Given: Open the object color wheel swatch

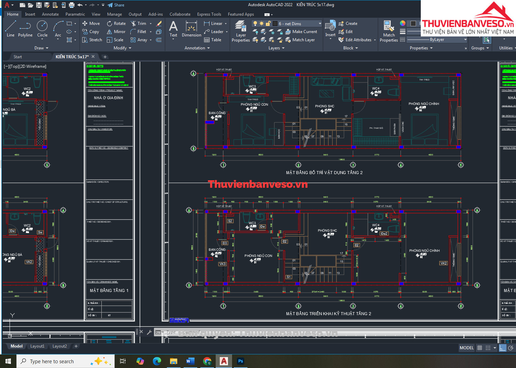Looking at the screenshot, I should pos(403,23).
